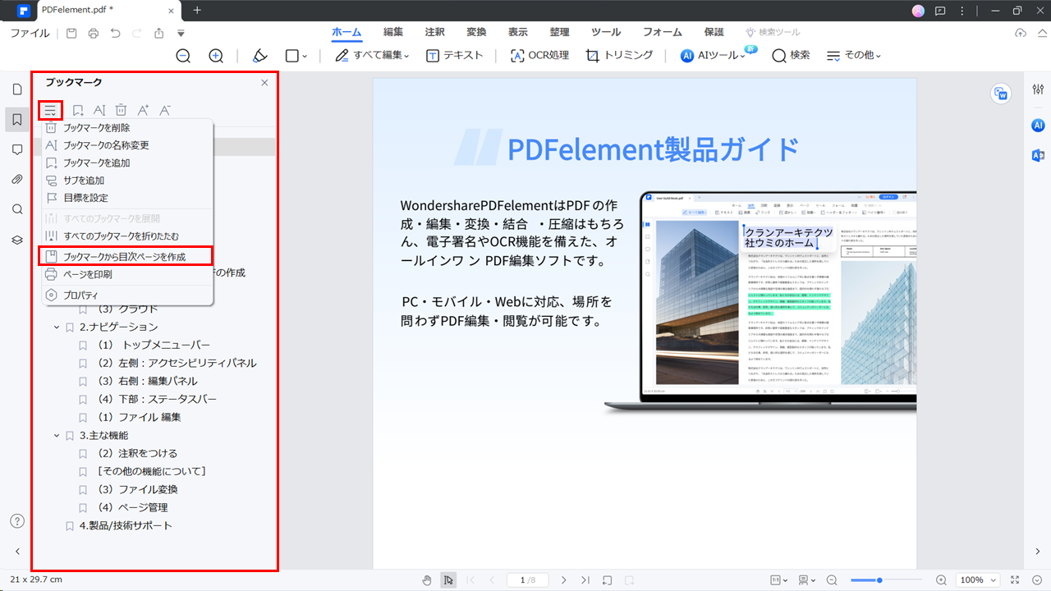Switch to the 注釈 tab

tap(435, 32)
